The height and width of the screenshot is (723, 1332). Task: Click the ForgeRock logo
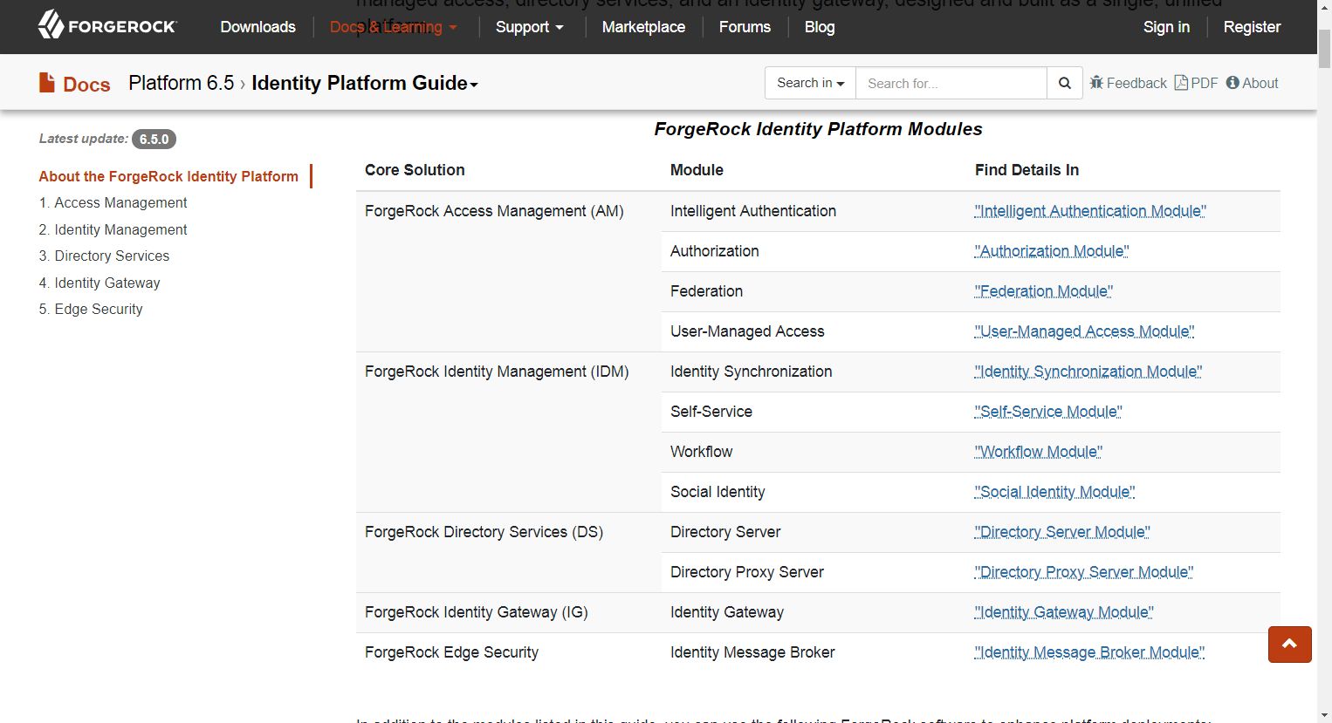(x=106, y=25)
